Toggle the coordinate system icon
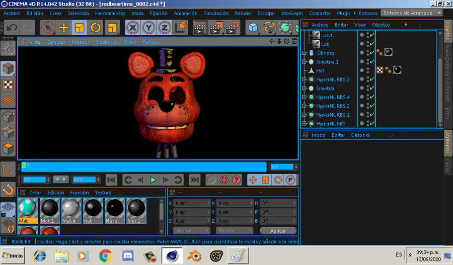 click(181, 28)
